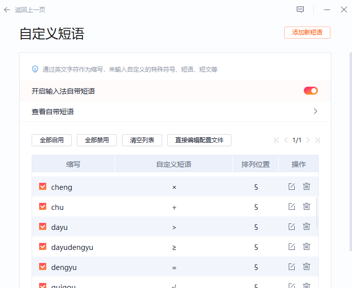Viewport: 352px width, 288px height.
Task: Click the 添加新短语 button
Action: pyautogui.click(x=307, y=33)
